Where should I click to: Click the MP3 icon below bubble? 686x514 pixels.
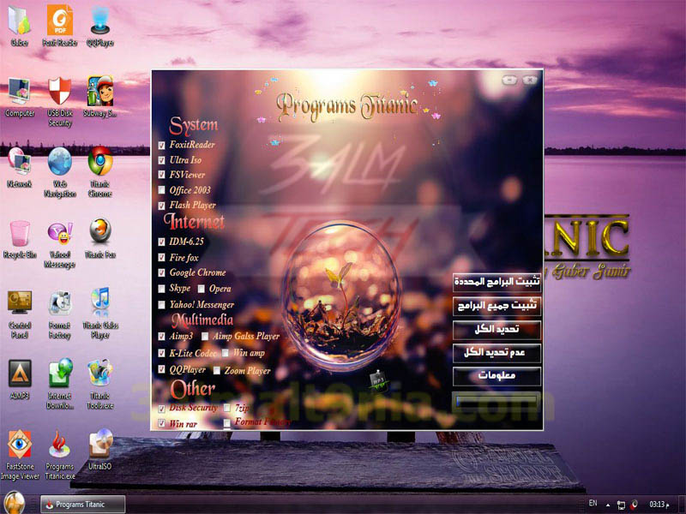click(x=377, y=380)
